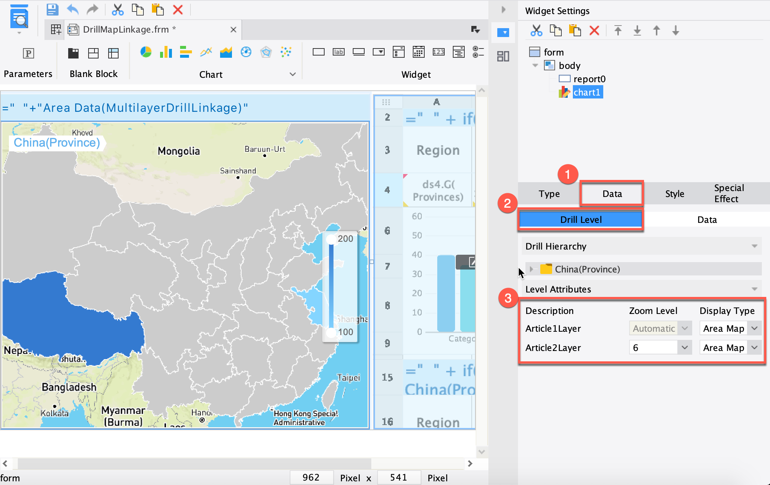Insert a pie chart from the Chart group
This screenshot has width=770, height=485.
146,52
